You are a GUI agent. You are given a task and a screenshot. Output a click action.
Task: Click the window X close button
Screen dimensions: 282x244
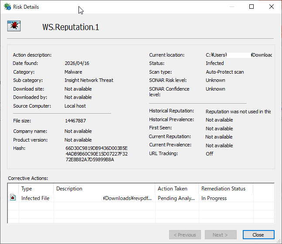pos(272,7)
